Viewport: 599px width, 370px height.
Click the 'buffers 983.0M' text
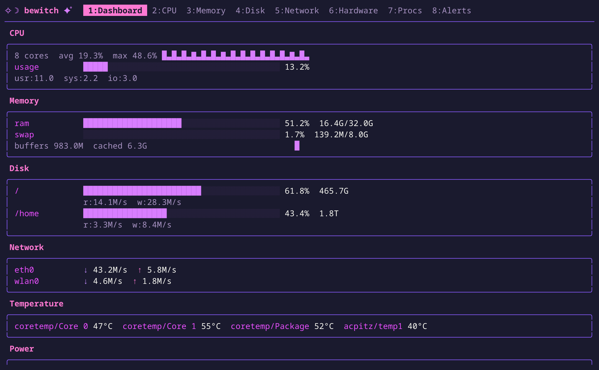point(49,146)
